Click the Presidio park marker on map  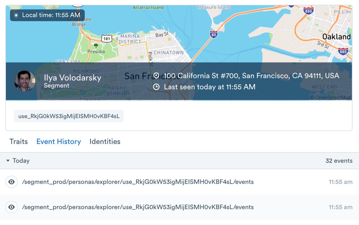(x=96, y=46)
